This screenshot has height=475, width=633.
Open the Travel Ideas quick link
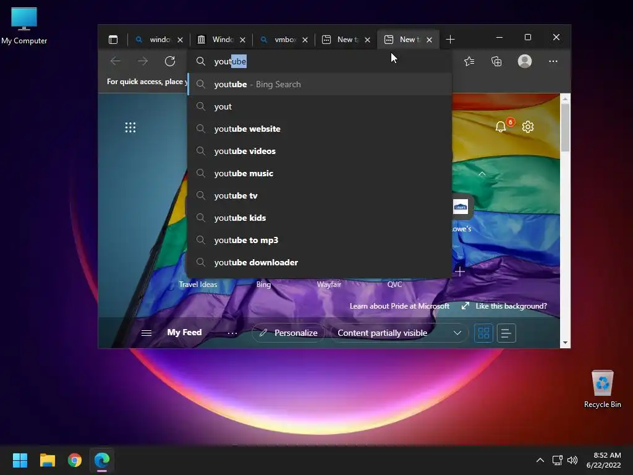tap(198, 285)
